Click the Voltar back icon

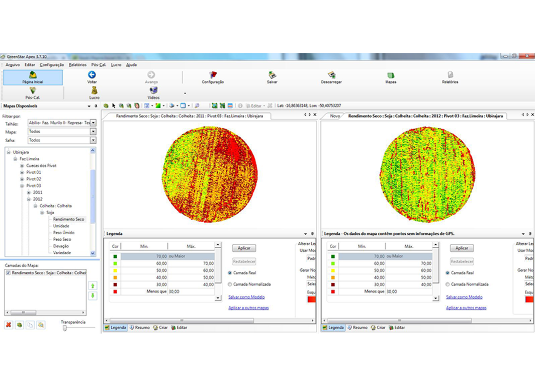click(92, 75)
